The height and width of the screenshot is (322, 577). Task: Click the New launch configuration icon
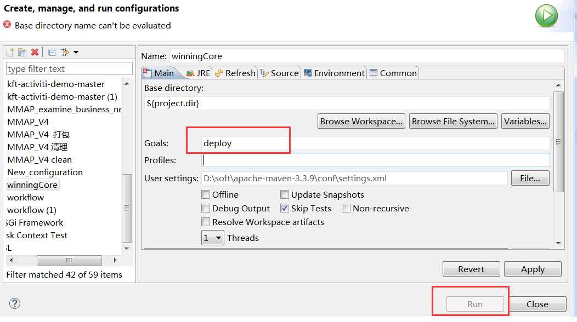pyautogui.click(x=10, y=52)
